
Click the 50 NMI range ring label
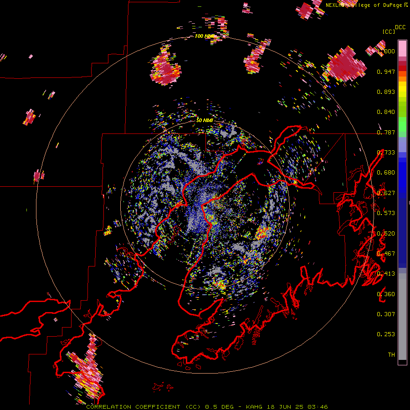point(205,120)
